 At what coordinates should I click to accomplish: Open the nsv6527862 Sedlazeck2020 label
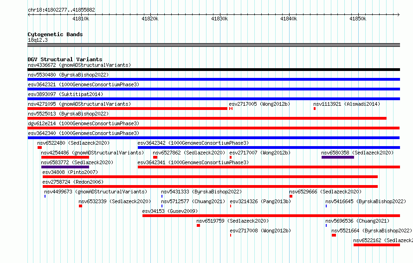click(189, 153)
